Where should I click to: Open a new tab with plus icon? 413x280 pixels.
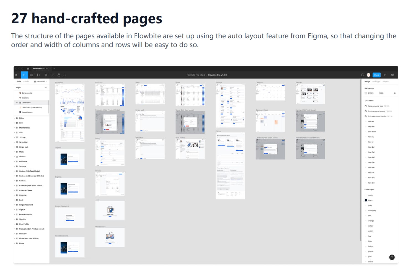(54, 68)
